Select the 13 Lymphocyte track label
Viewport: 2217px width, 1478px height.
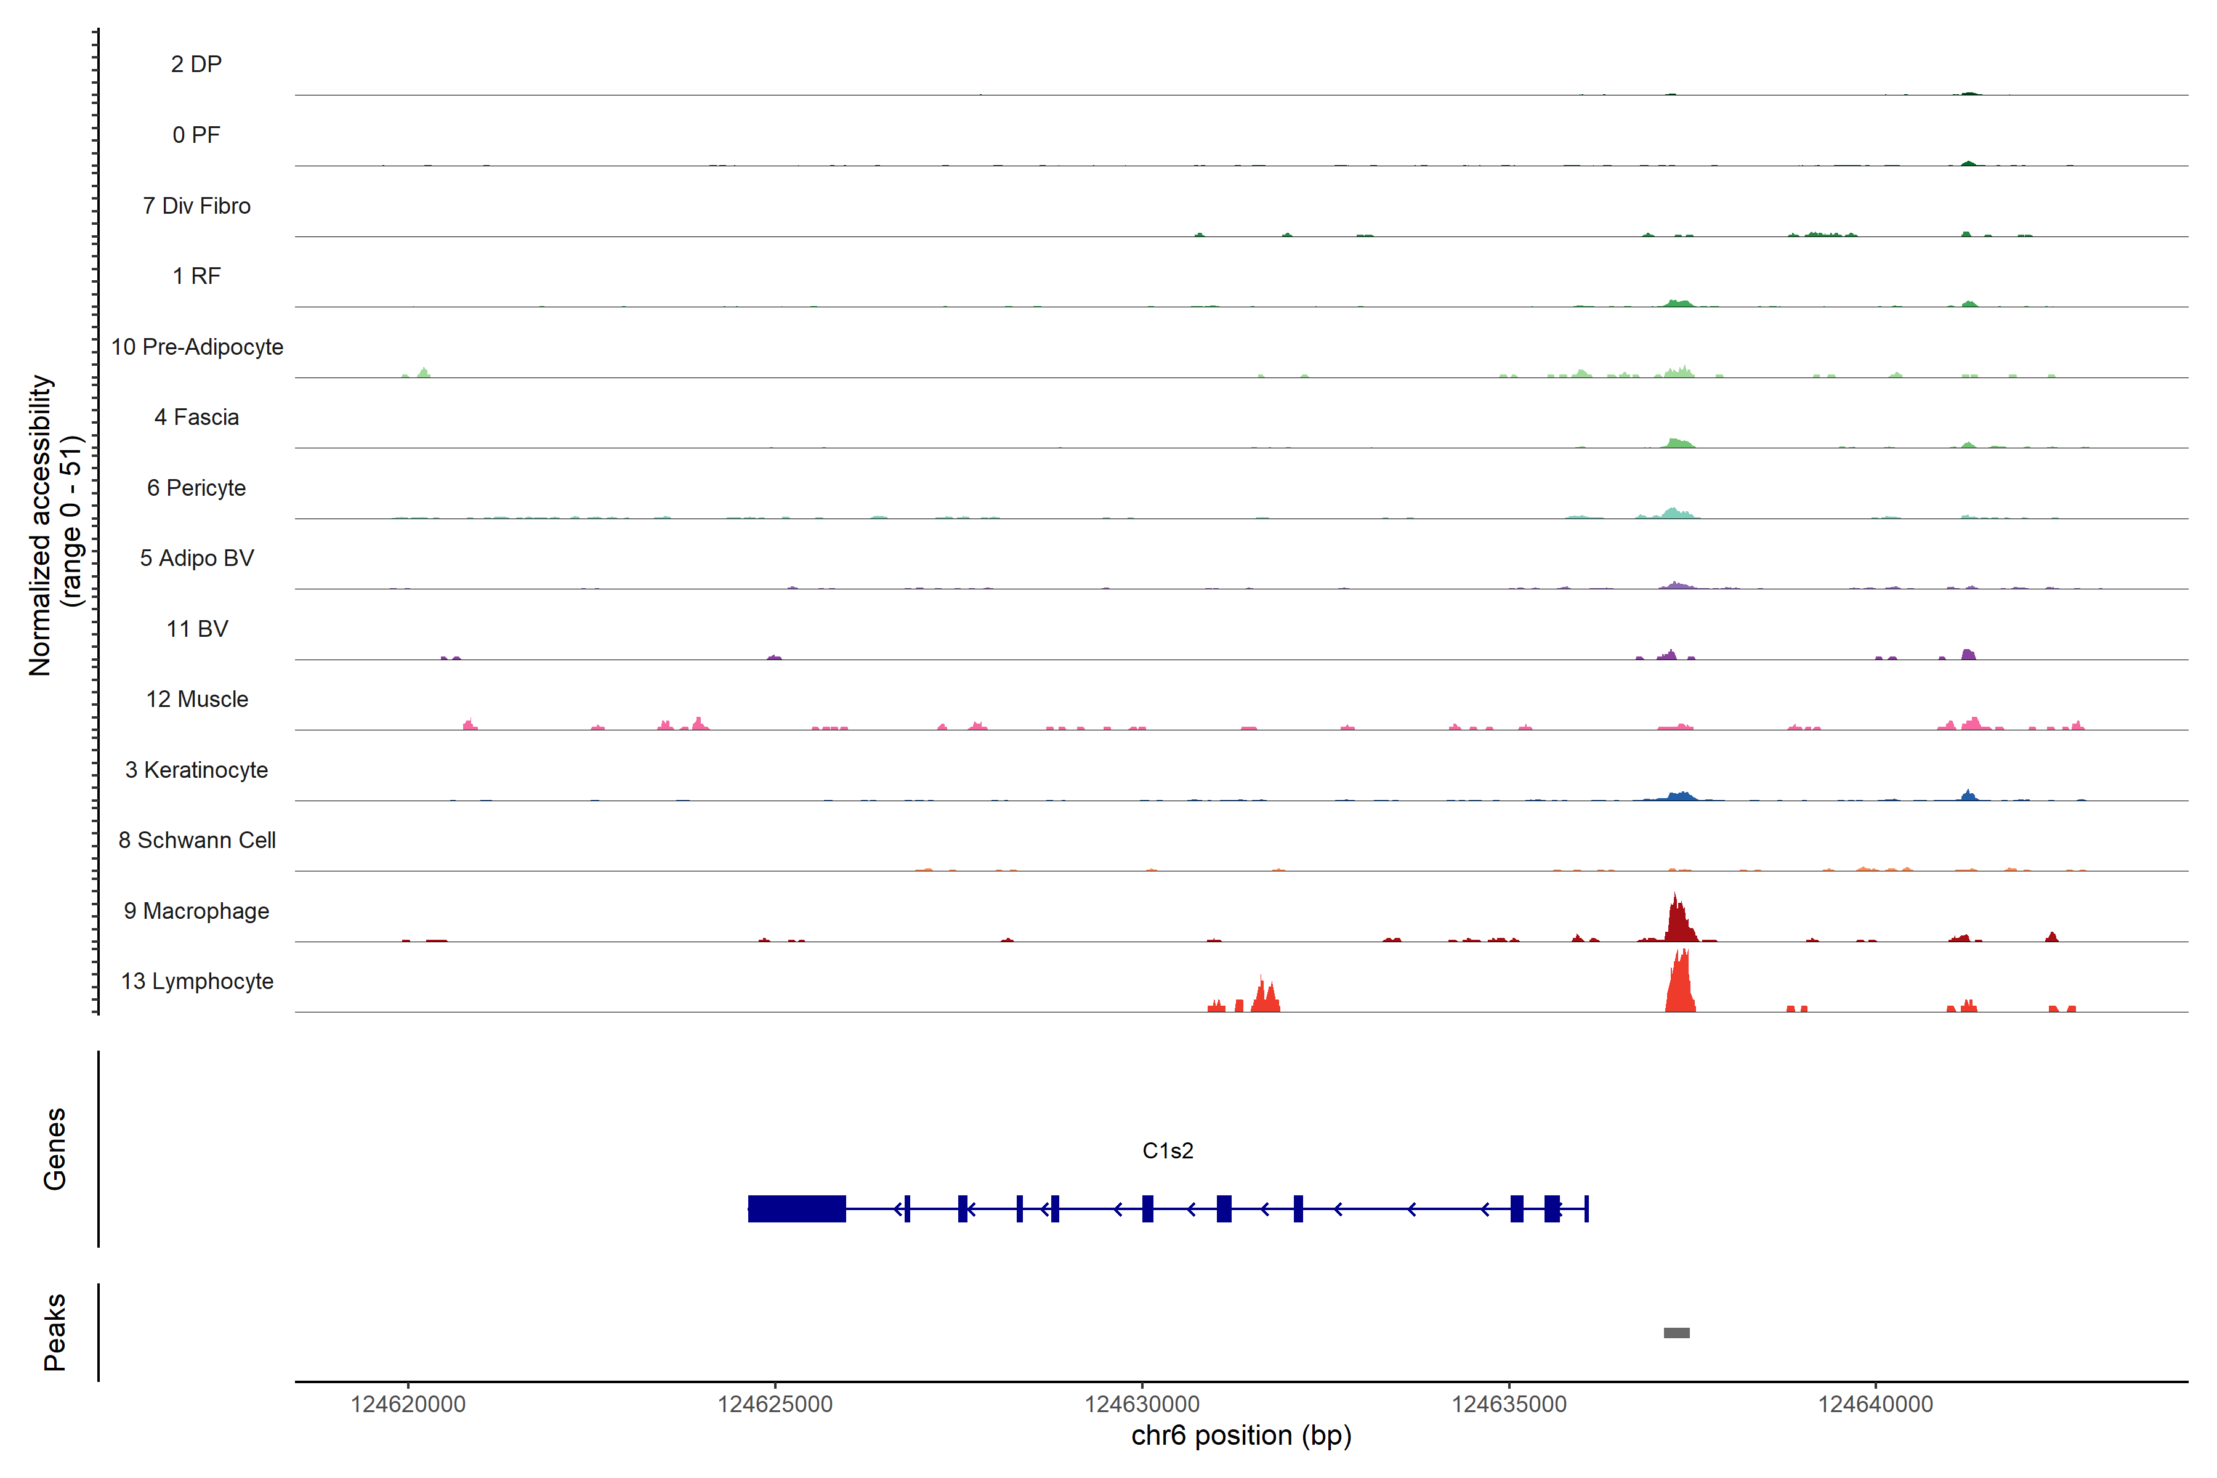pos(197,981)
